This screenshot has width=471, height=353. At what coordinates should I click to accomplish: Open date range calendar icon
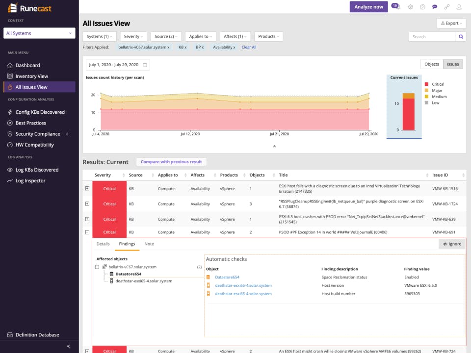click(145, 65)
